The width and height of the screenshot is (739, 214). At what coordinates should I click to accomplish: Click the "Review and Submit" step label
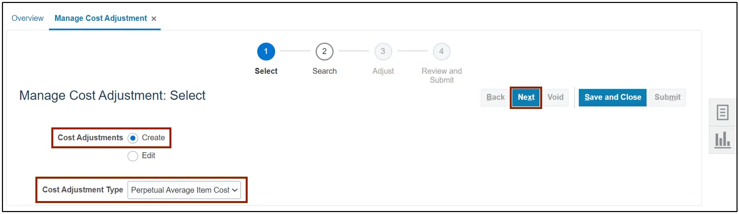pyautogui.click(x=442, y=75)
